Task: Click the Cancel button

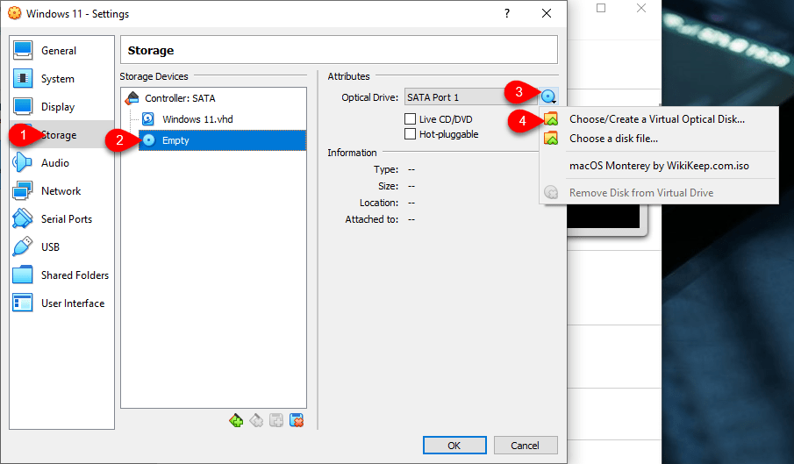Action: 526,446
